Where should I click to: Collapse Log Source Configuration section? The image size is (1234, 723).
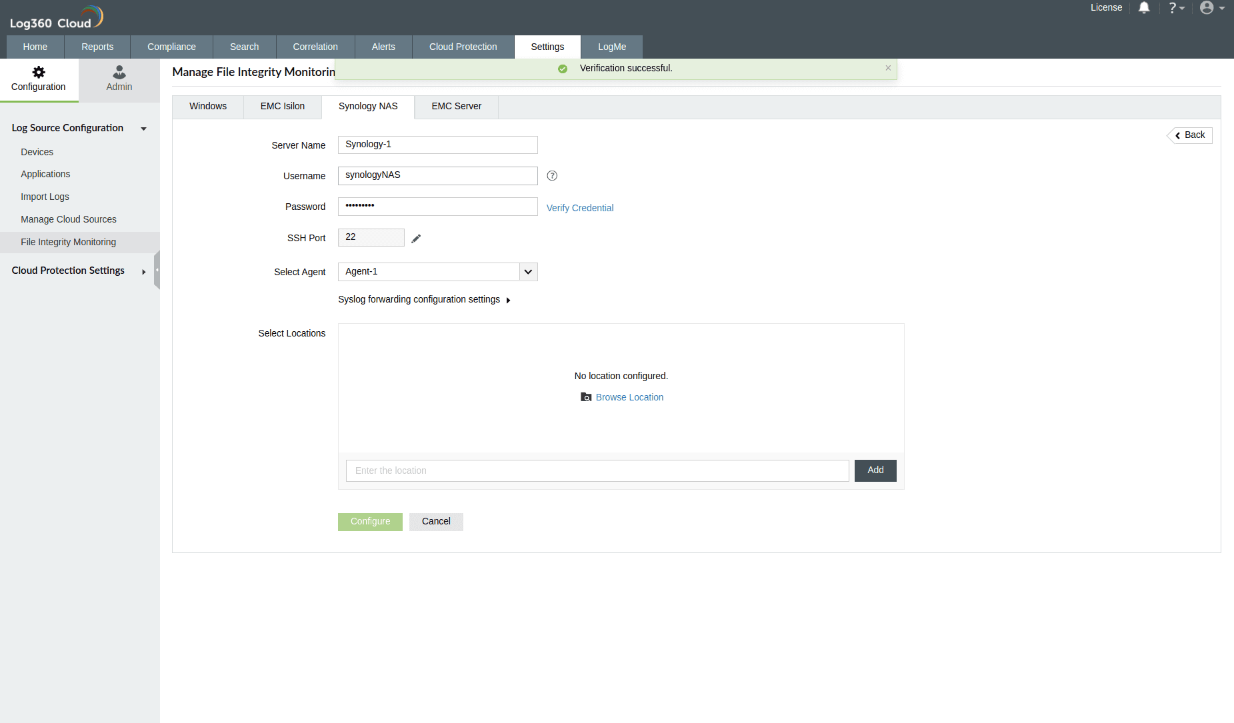(x=143, y=129)
